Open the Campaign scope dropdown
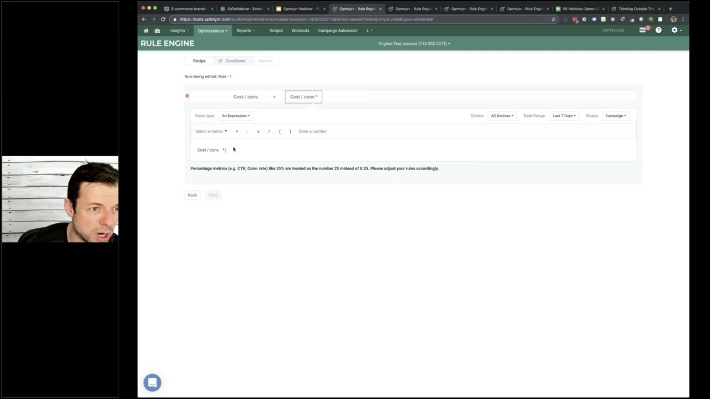Screen dimensions: 710x399 pyautogui.click(x=616, y=116)
